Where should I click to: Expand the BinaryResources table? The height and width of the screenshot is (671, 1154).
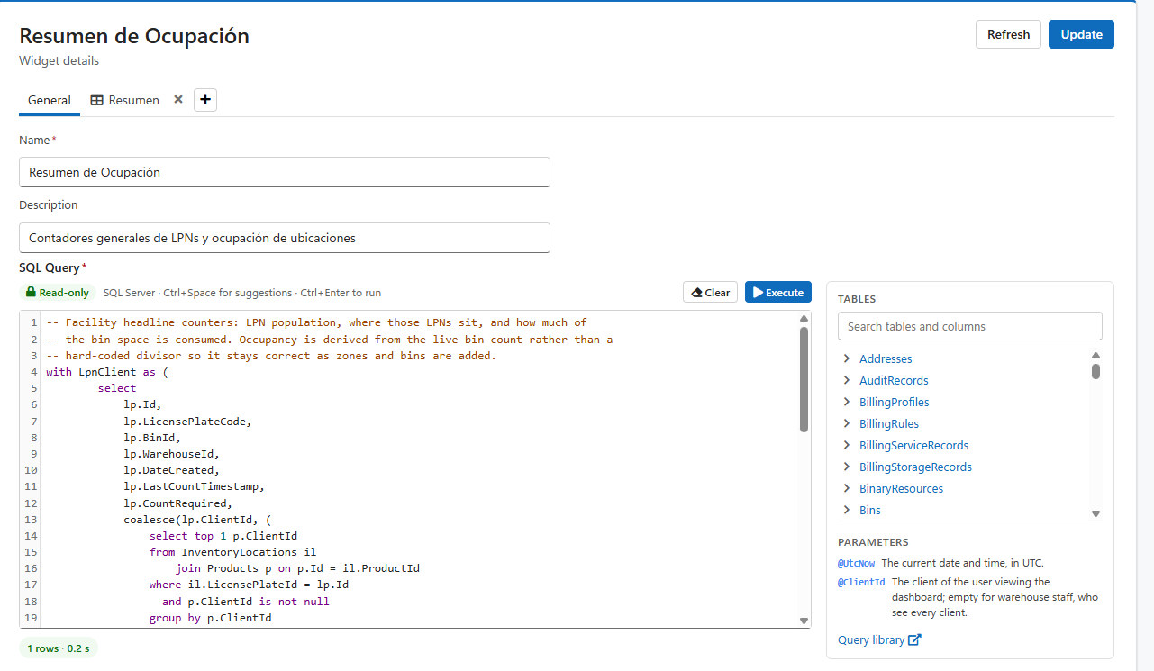point(847,488)
